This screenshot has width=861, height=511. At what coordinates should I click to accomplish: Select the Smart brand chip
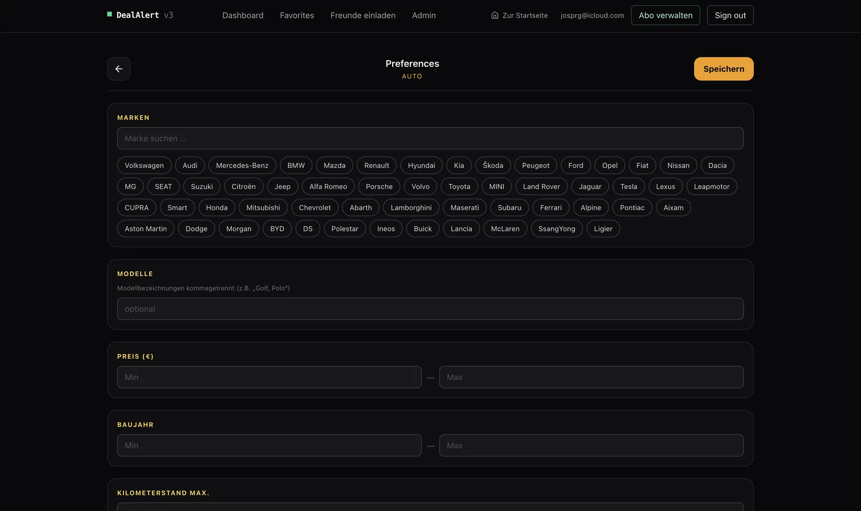[177, 208]
